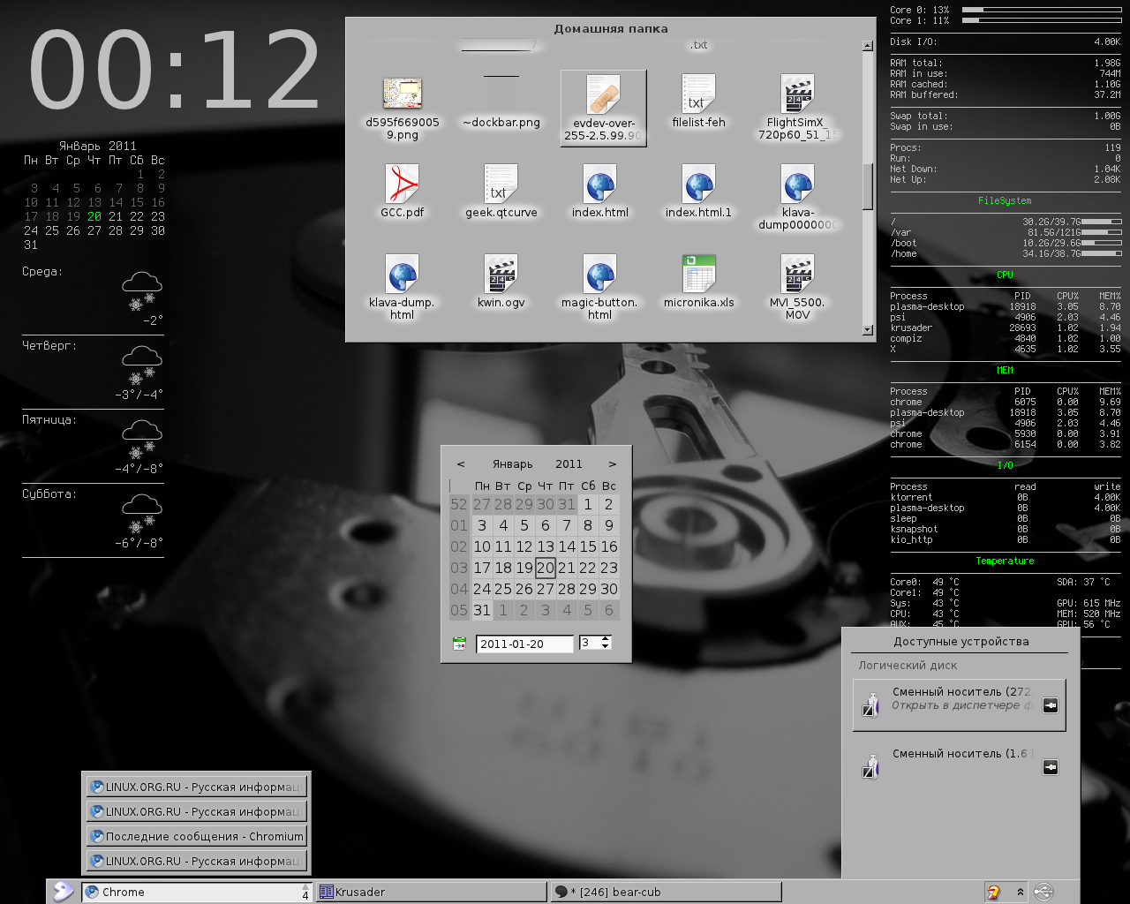Click Открыть в диспетчере файлов action text
This screenshot has height=904, width=1130.
(x=961, y=705)
